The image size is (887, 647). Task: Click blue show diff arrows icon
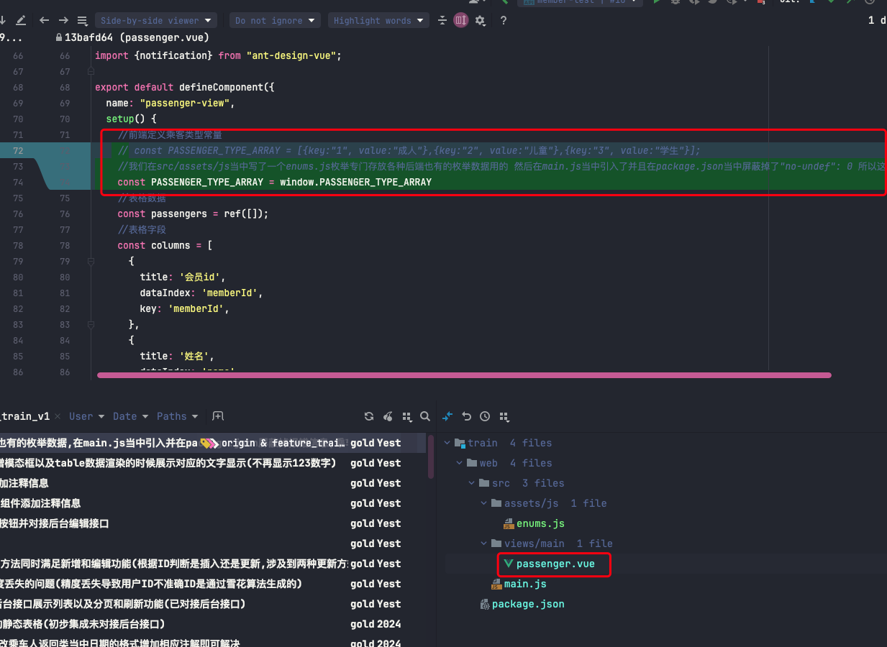point(447,416)
